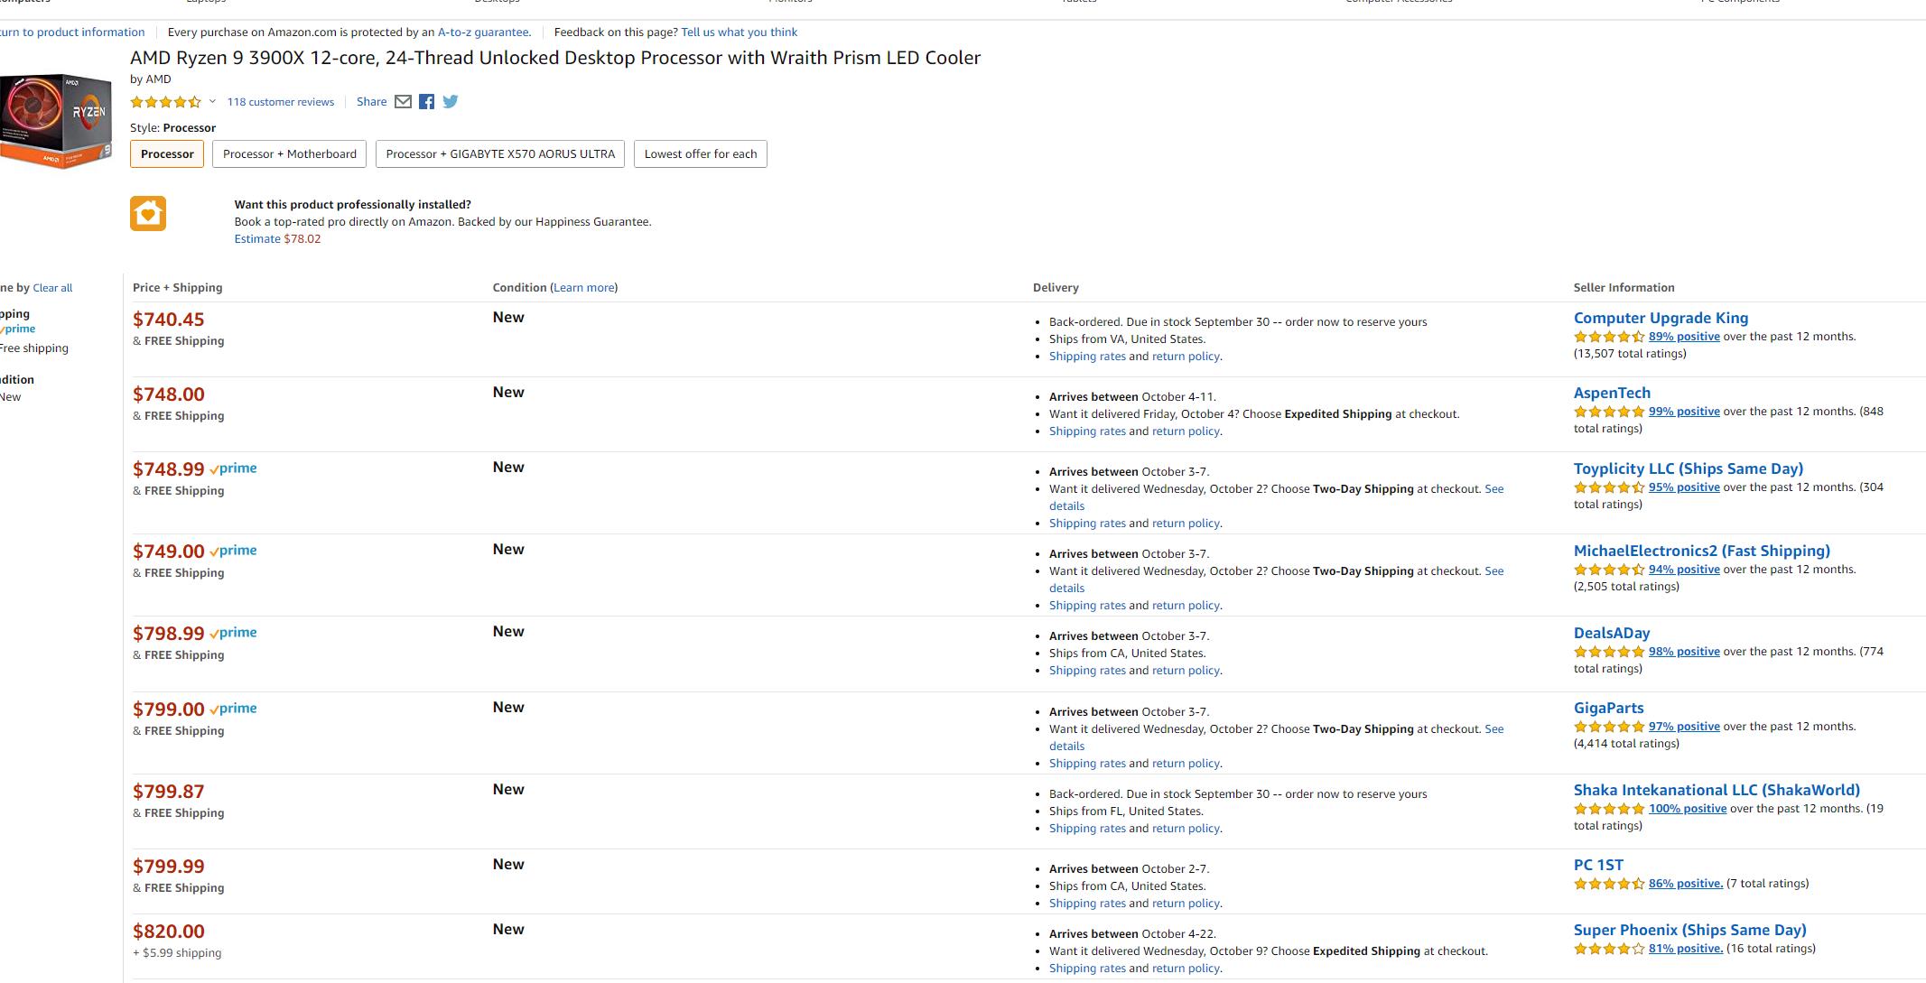1926x983 pixels.
Task: Open seller AspenTech
Action: coord(1612,393)
